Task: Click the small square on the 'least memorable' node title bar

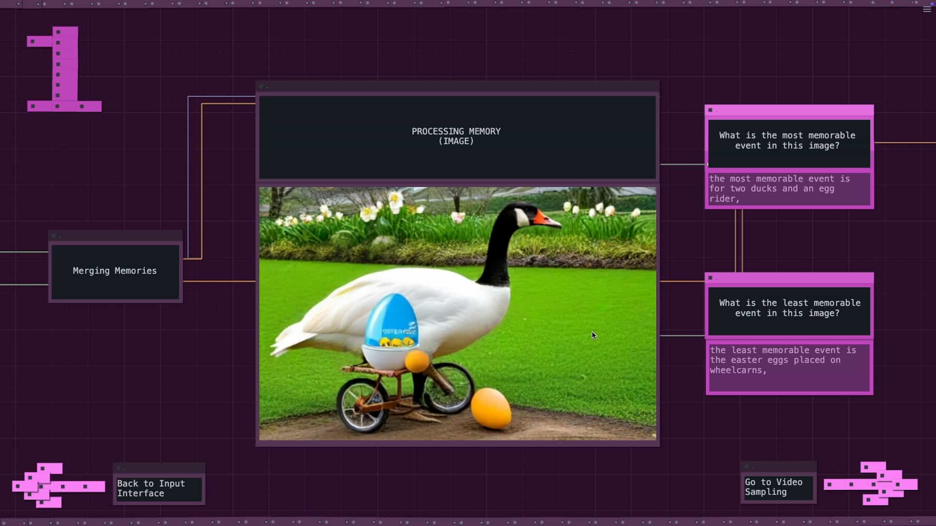Action: 710,278
